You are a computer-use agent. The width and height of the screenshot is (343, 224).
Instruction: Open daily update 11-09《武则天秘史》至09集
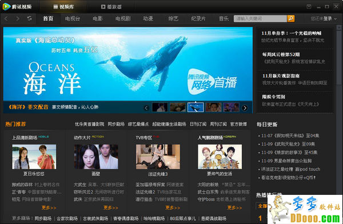coord(288,144)
